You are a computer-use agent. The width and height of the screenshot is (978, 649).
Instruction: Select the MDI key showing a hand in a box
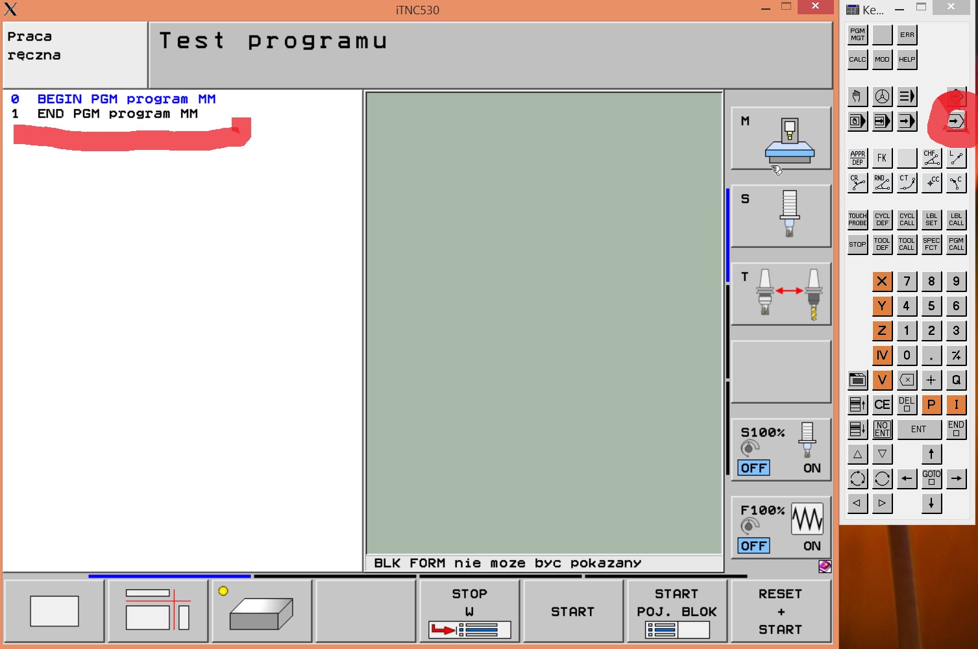pyautogui.click(x=857, y=121)
